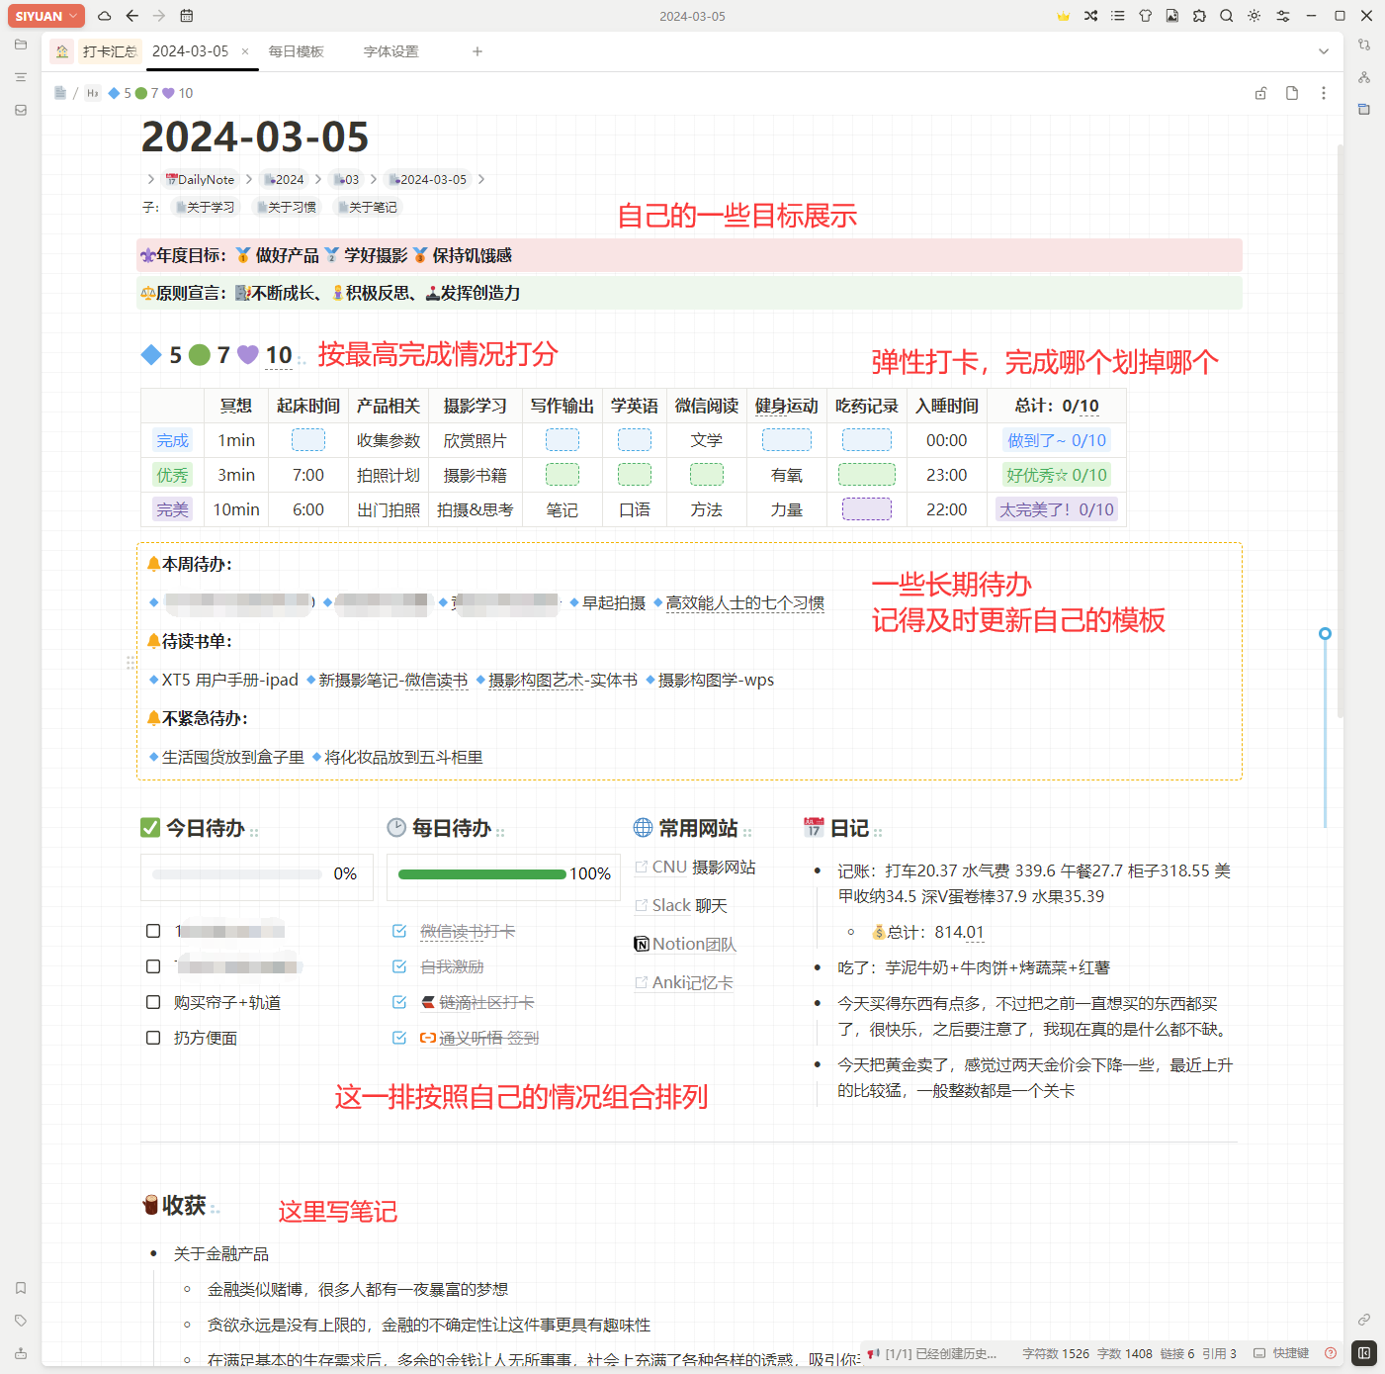Open the red help question mark icon
Screen dimensions: 1385x1374
point(1331,1353)
